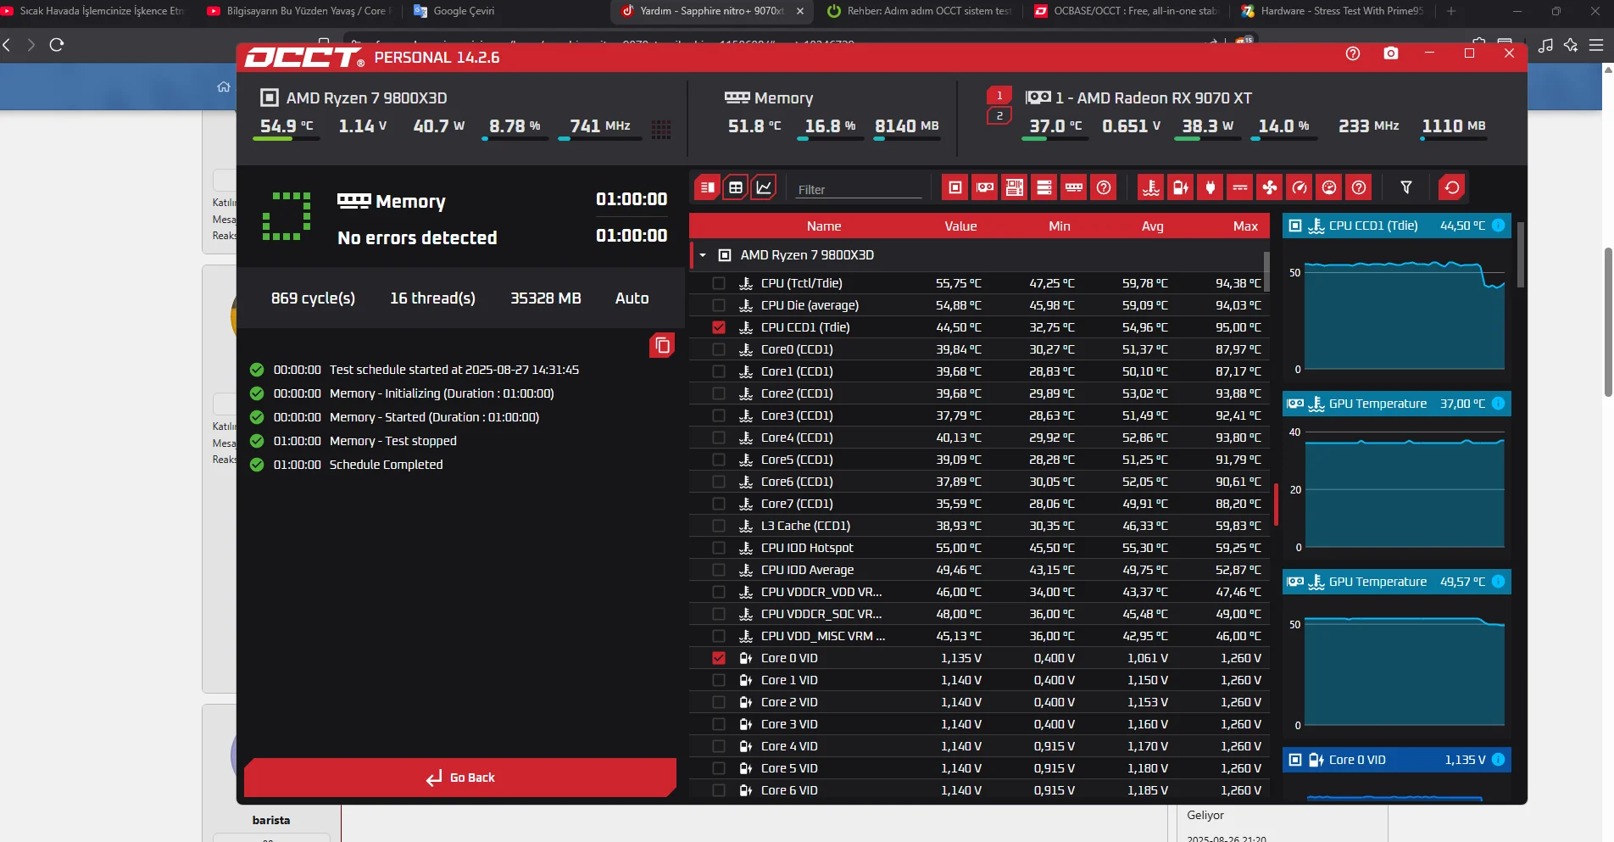
Task: Tick the CPU IOD Hotspot checkbox
Action: point(719,548)
